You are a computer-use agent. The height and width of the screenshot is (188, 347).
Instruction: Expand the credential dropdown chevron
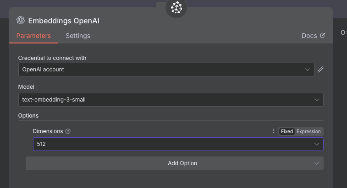click(308, 70)
